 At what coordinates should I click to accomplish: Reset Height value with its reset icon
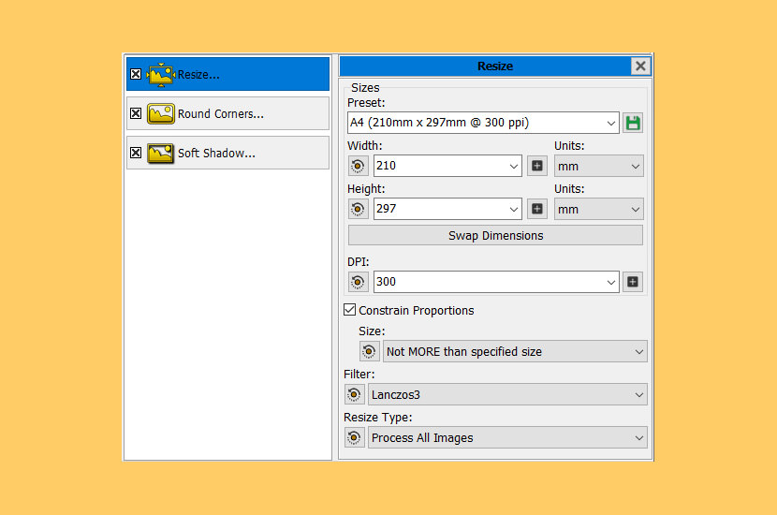(x=358, y=209)
